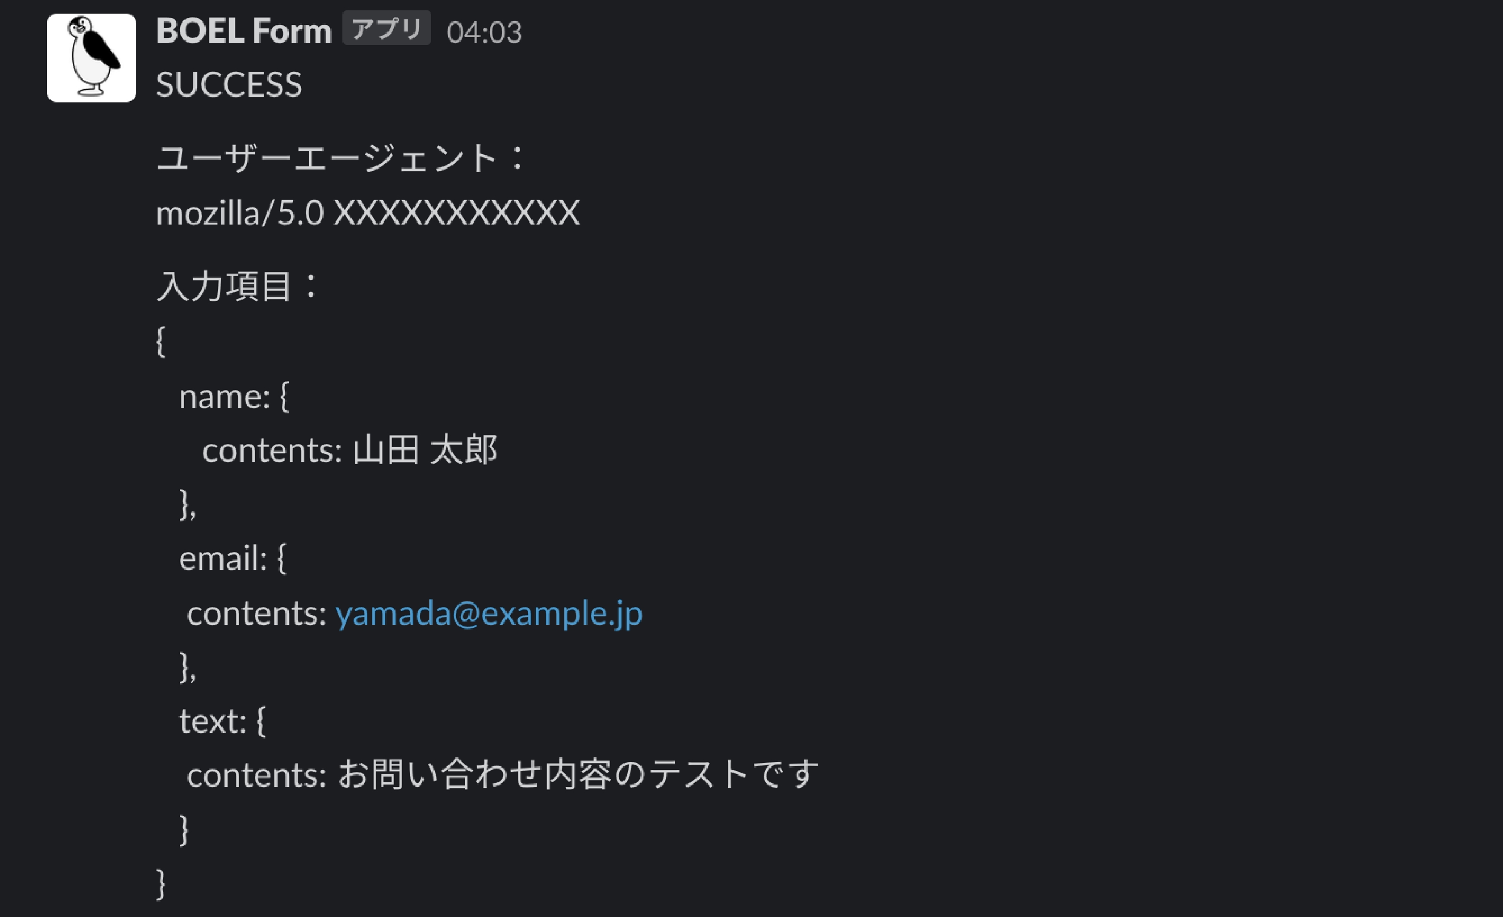Screen dimensions: 1503x917
Task: Select the email: { line
Action: pyautogui.click(x=233, y=558)
